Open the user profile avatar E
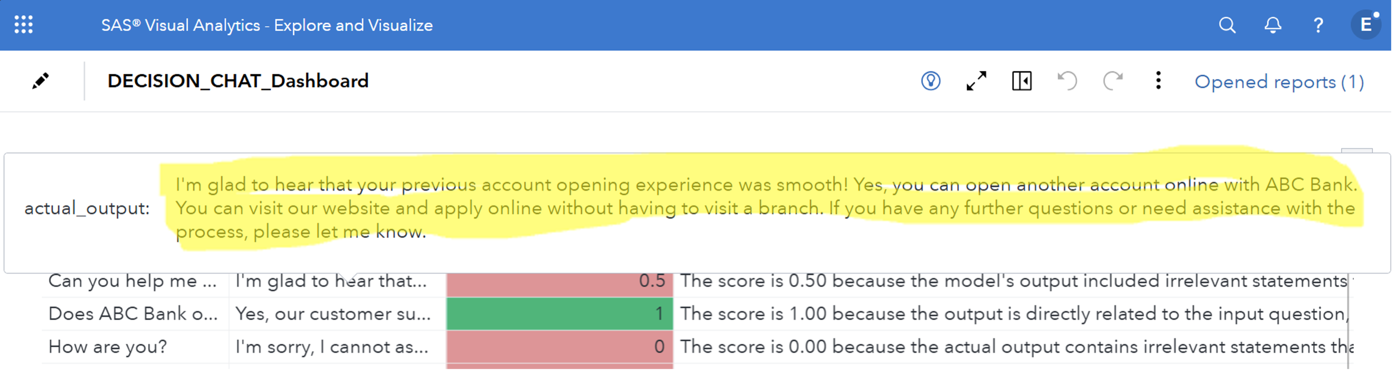Image resolution: width=1392 pixels, height=372 pixels. coord(1365,25)
